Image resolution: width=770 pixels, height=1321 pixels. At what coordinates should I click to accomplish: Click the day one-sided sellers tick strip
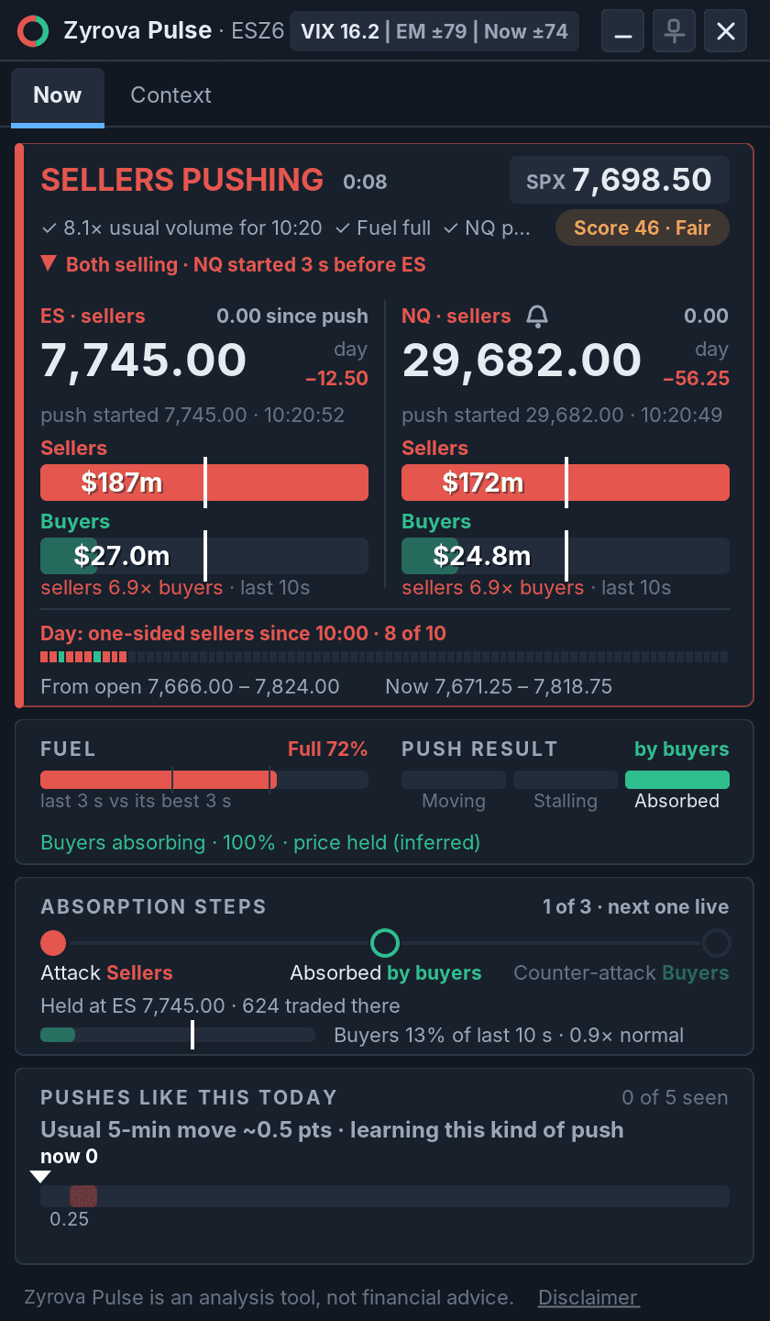(x=385, y=657)
